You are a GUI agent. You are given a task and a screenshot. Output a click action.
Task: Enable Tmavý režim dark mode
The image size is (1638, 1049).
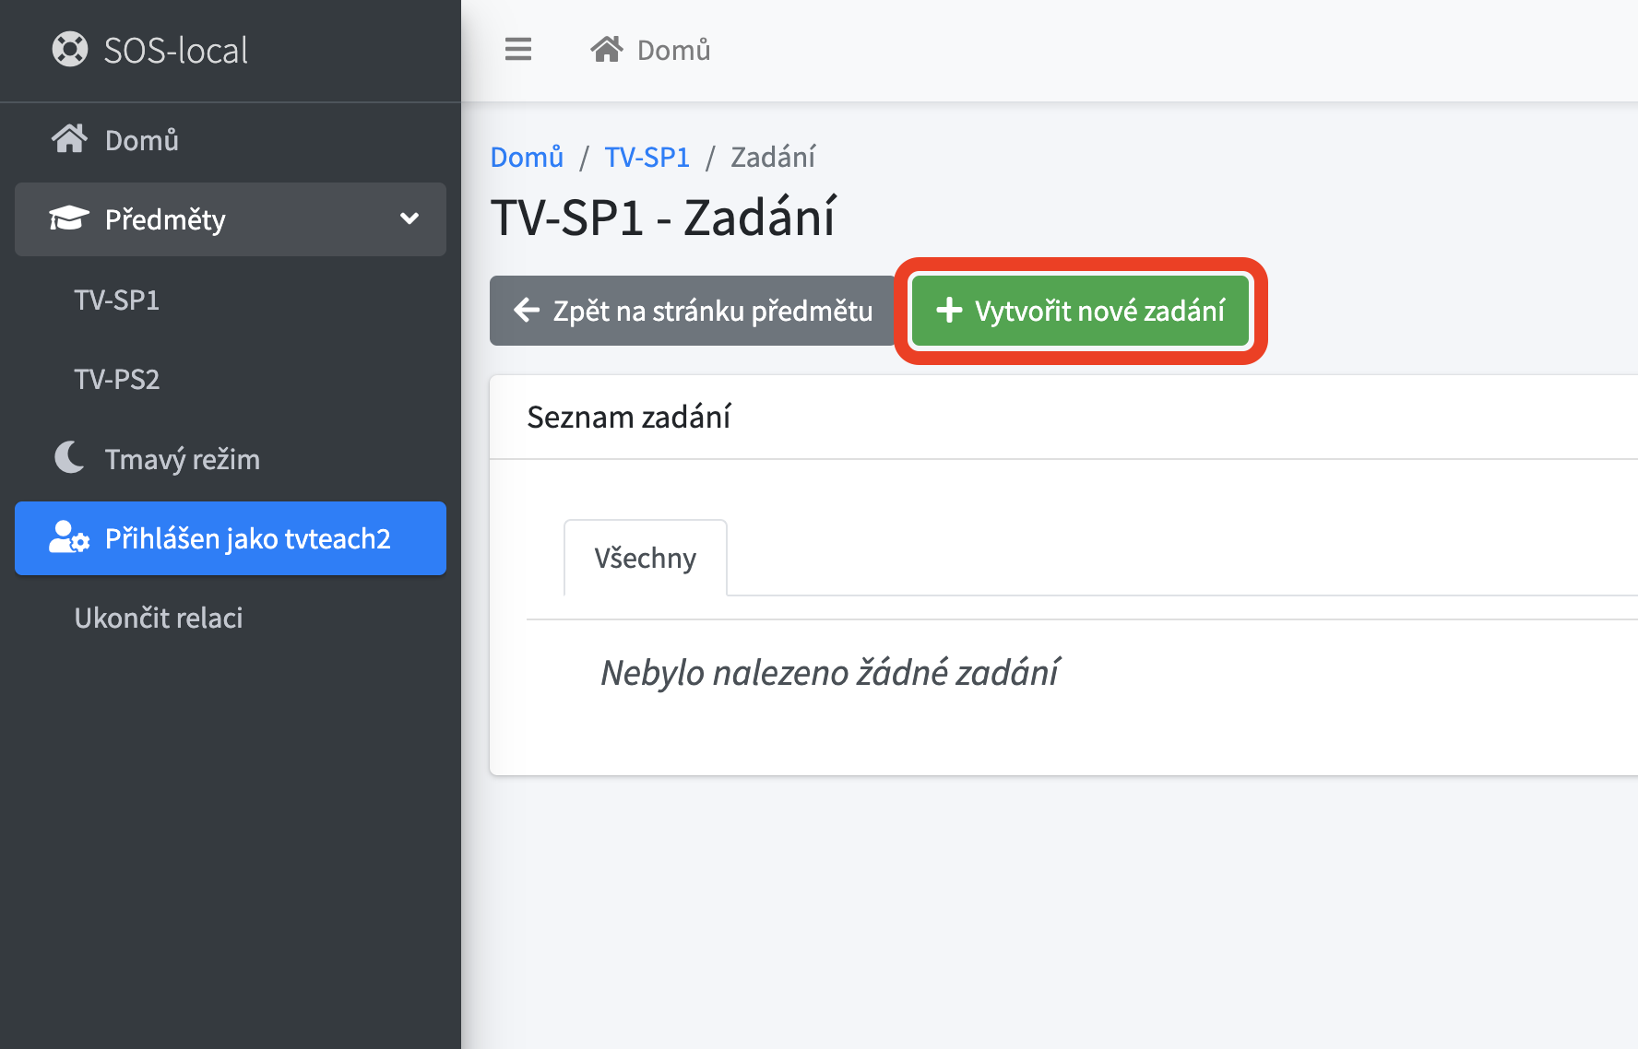182,459
